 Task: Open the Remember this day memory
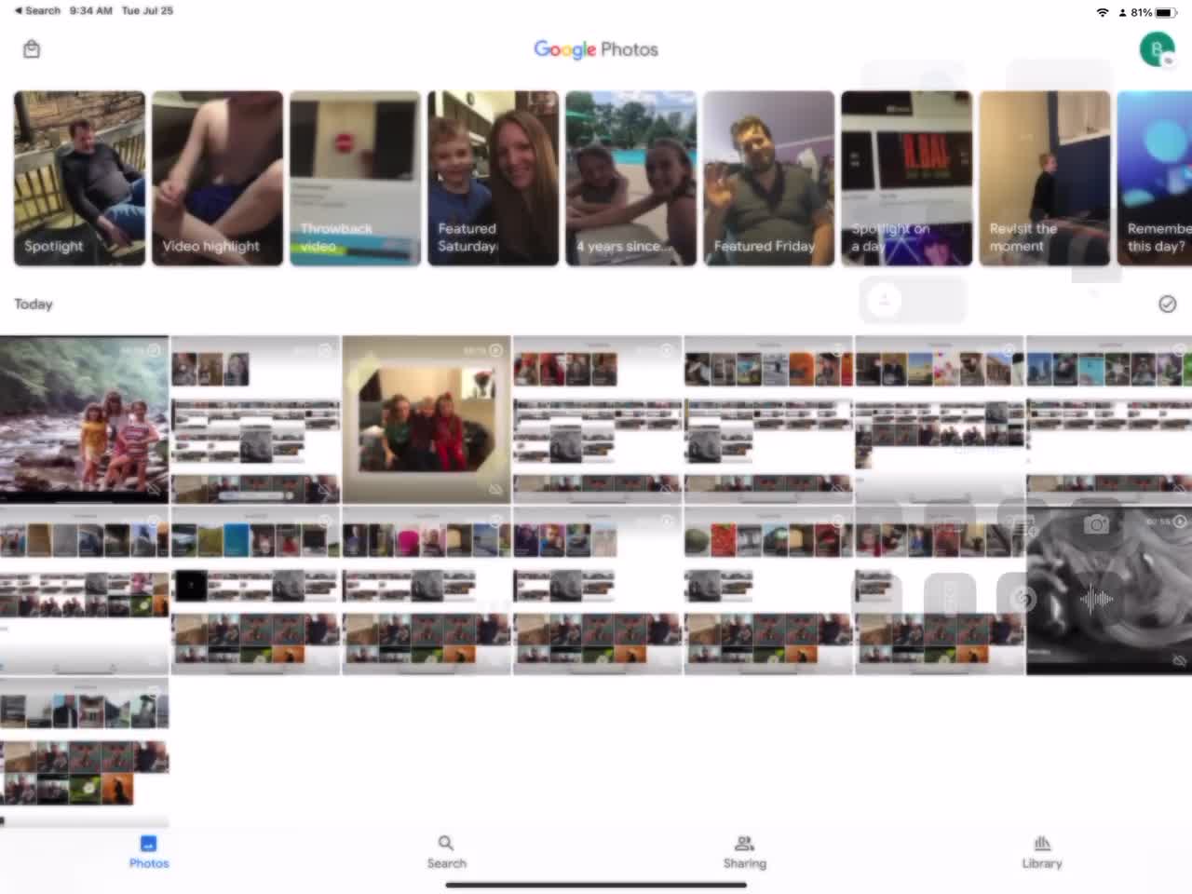click(x=1155, y=178)
